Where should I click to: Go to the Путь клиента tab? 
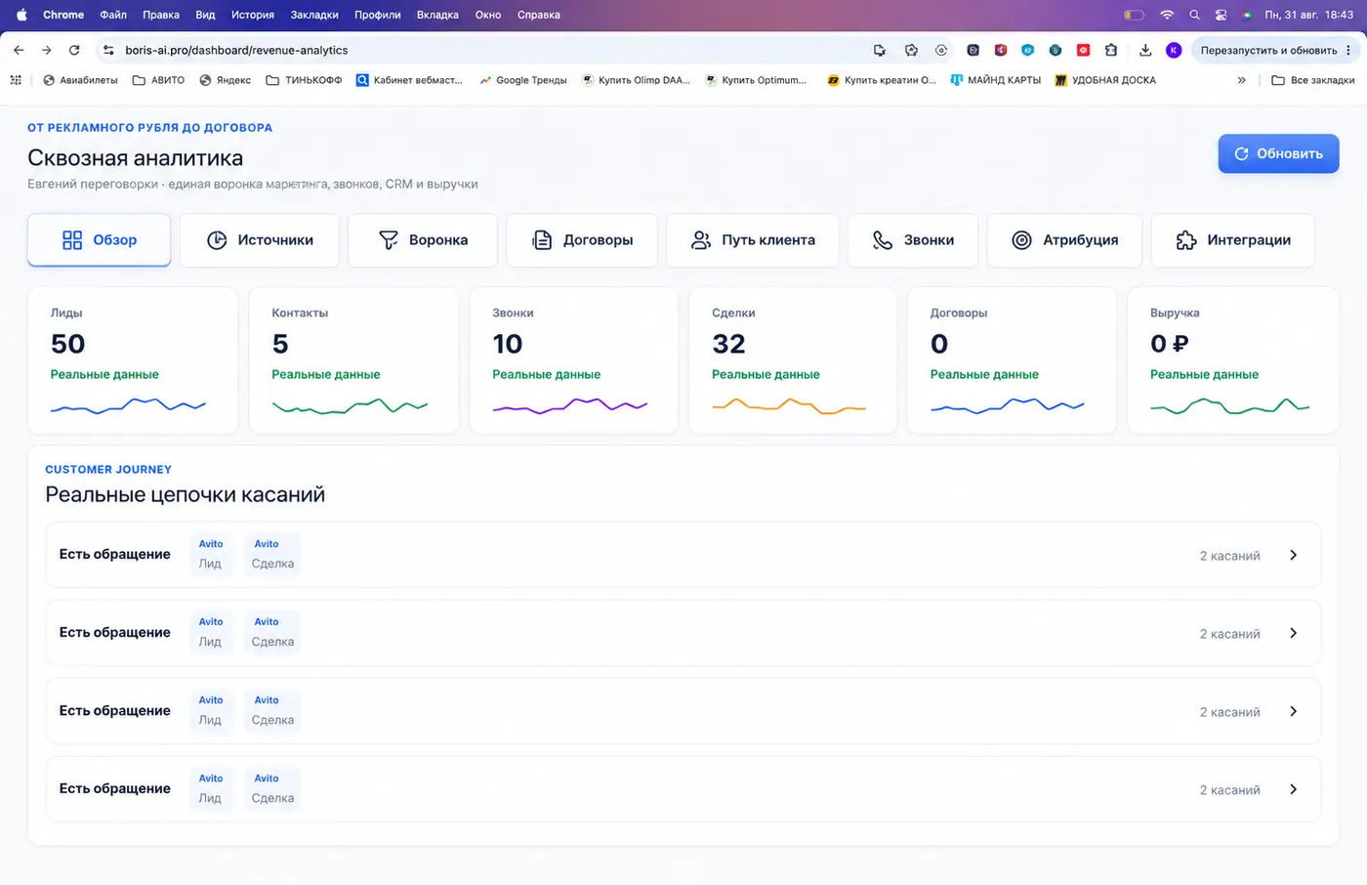click(753, 240)
